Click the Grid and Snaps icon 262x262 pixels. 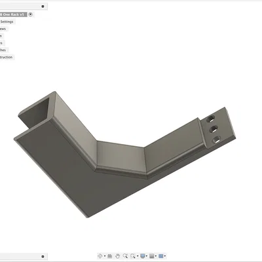pyautogui.click(x=152, y=256)
